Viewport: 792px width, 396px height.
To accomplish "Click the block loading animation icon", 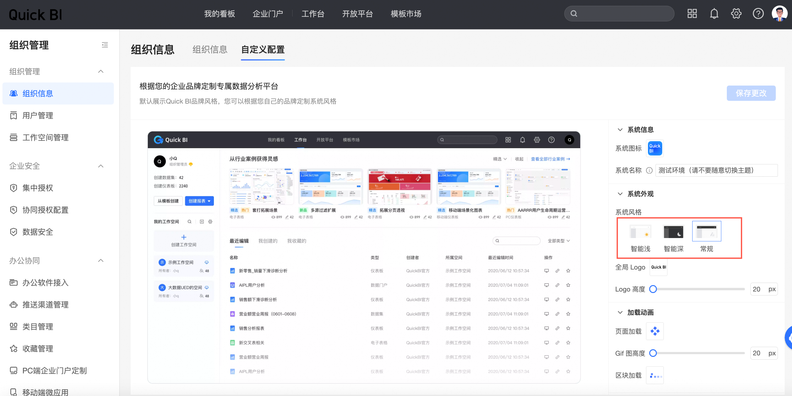I will click(x=655, y=375).
